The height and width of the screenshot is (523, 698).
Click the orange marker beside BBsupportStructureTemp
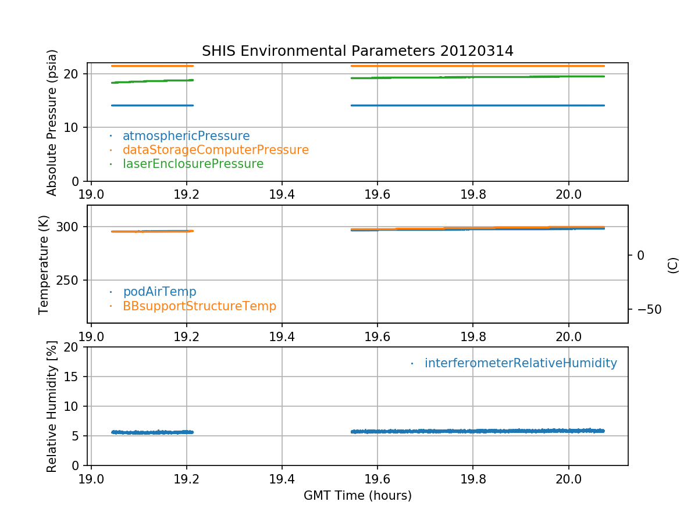coord(111,306)
